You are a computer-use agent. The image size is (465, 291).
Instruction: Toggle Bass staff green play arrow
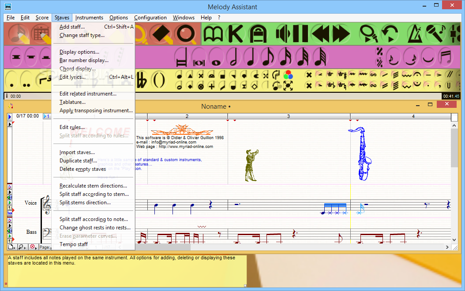click(x=10, y=236)
